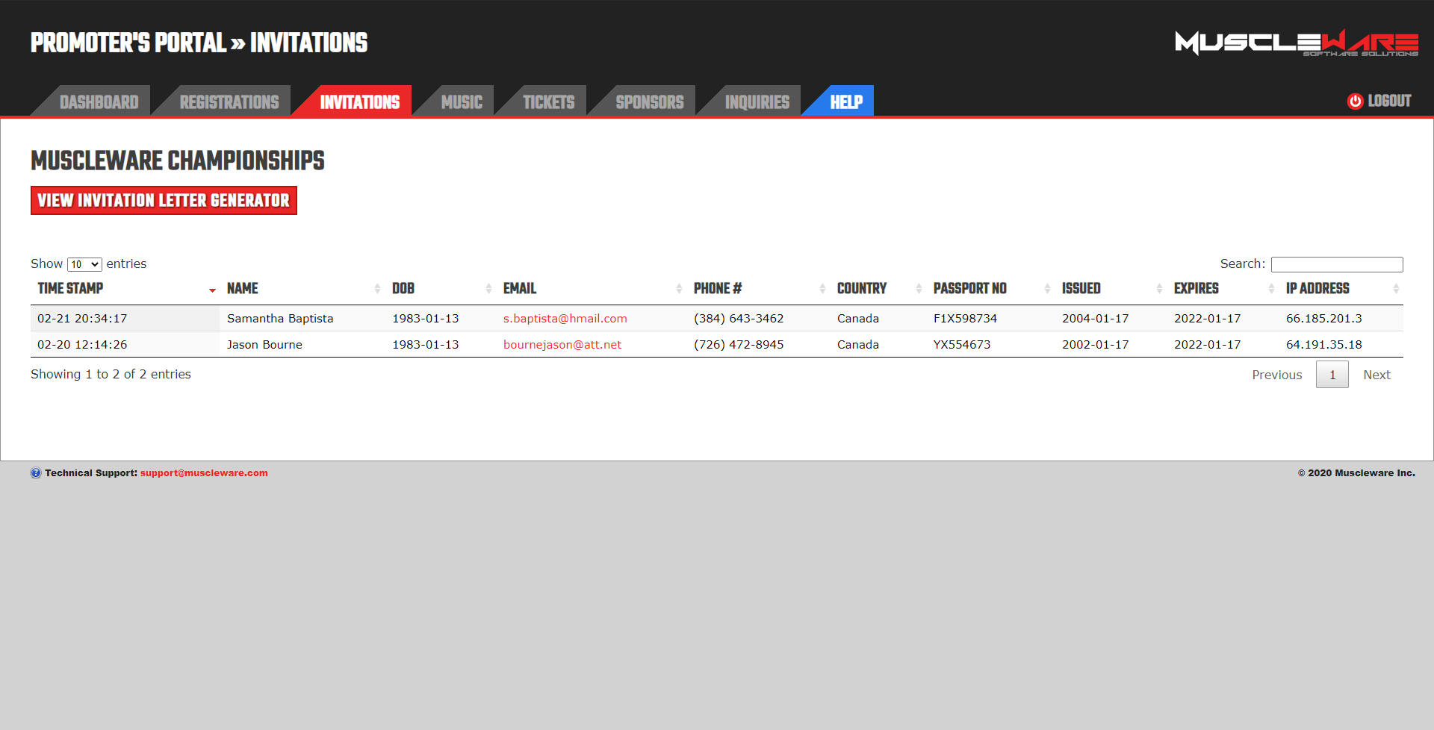The image size is (1434, 730).
Task: Switch to the Dashboard tab
Action: click(99, 102)
